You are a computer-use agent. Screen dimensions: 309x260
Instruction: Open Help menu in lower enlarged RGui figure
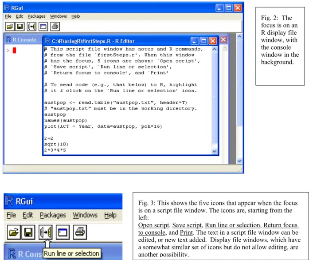pos(110,215)
